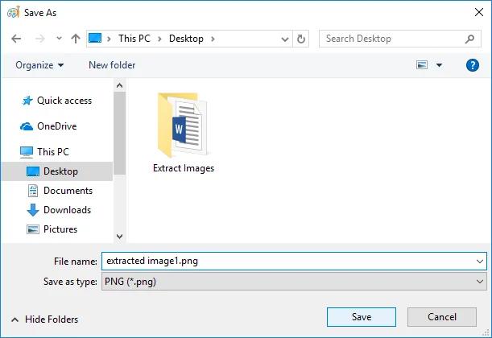Click the OneDrive cloud icon
Screen dimensions: 492x338
click(x=27, y=126)
